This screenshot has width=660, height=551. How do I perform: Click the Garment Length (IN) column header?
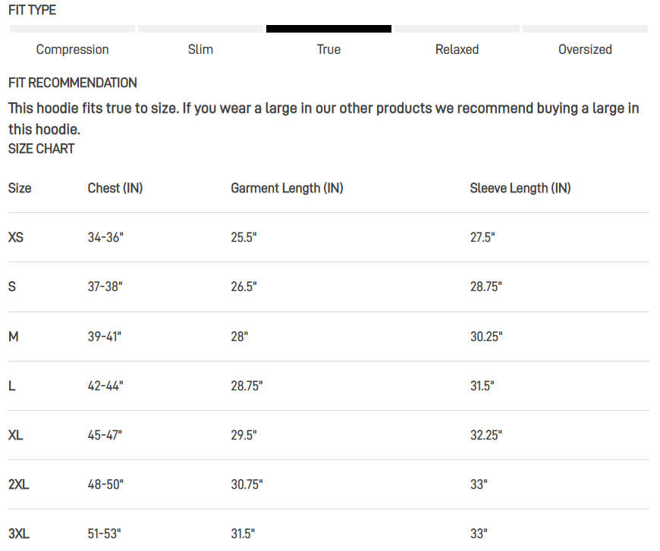(287, 188)
